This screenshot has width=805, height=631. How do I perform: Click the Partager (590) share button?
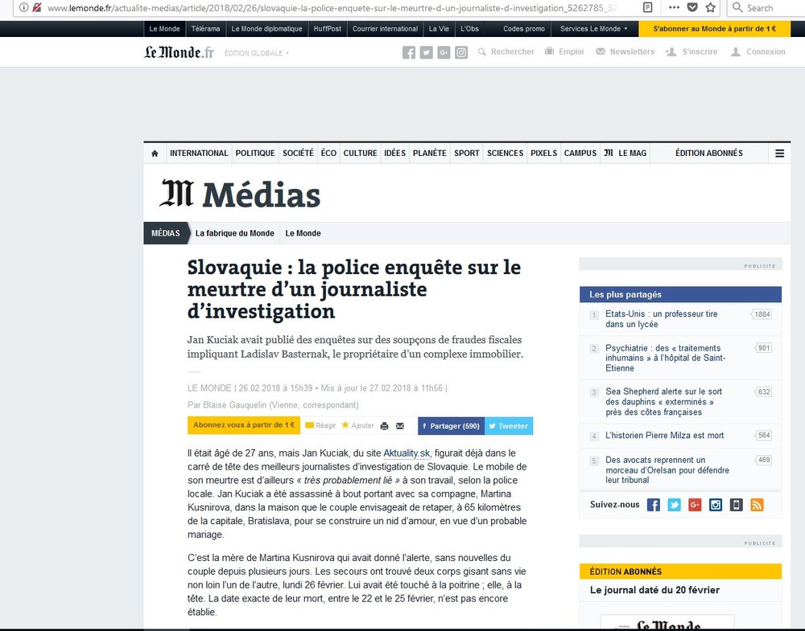(x=449, y=426)
